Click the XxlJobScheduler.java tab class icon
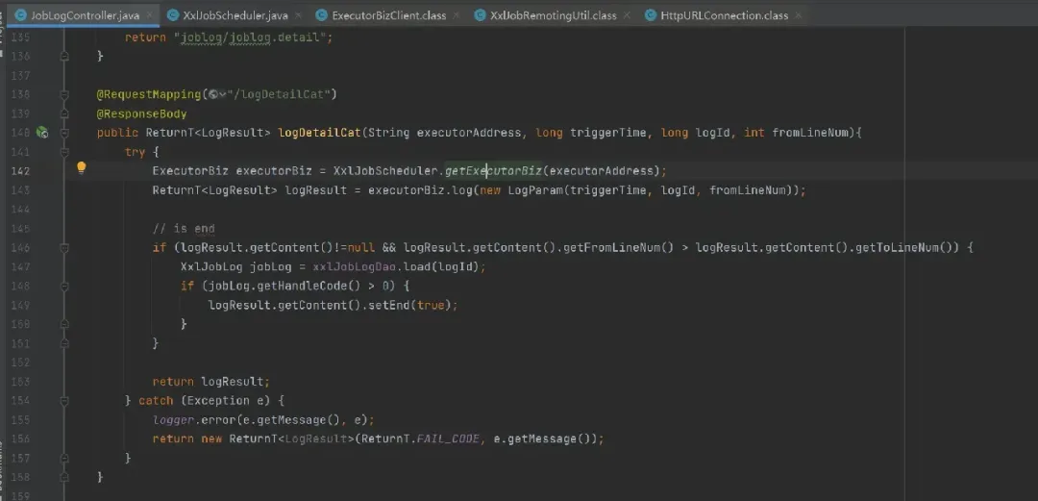Screen dimensions: 1038x501 pyautogui.click(x=172, y=15)
